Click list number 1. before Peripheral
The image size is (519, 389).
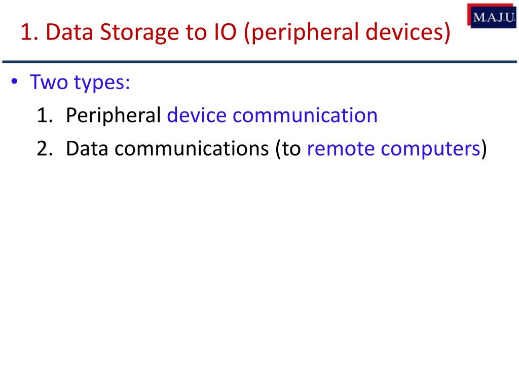pos(45,115)
